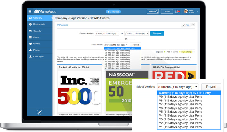Choose V6 in the enlarged version list
227x132 pixels.
tap(189, 108)
